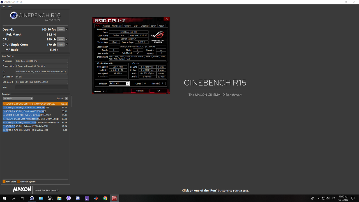Select ranking row GeForce GT 620

click(35, 126)
